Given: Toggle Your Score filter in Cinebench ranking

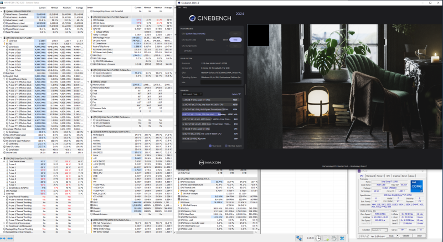Looking at the screenshot, I should [215, 146].
